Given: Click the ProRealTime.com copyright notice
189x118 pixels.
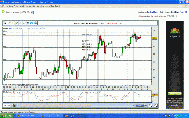Looking at the screenshot, I should pyautogui.click(x=20, y=84).
